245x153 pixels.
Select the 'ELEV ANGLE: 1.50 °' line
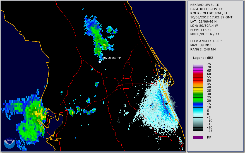click(x=206, y=41)
